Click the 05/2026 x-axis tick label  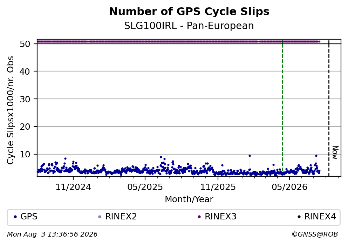(289, 187)
